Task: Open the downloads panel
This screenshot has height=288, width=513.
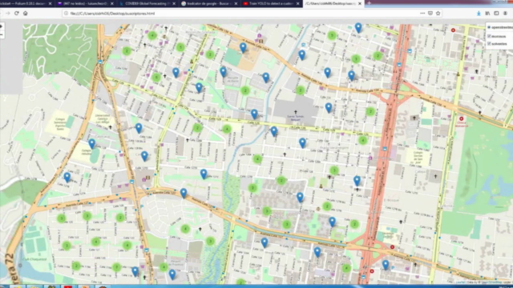Action: tap(479, 14)
